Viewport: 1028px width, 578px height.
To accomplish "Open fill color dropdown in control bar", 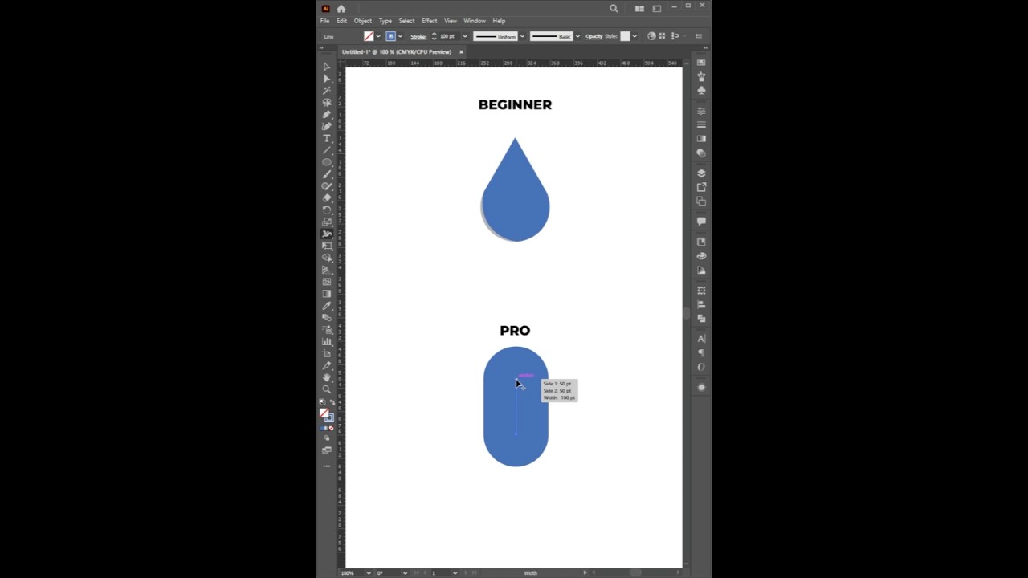I will tap(378, 36).
